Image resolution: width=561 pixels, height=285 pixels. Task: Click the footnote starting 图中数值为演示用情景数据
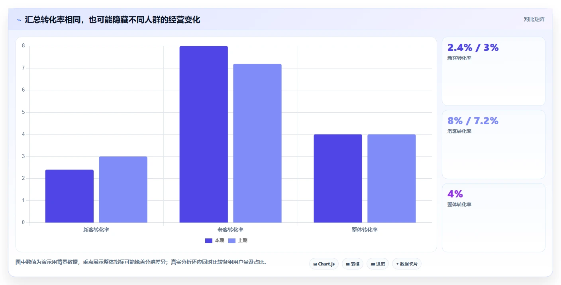141,262
